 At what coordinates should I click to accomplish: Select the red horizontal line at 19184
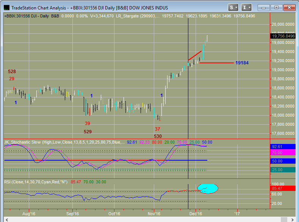point(216,63)
